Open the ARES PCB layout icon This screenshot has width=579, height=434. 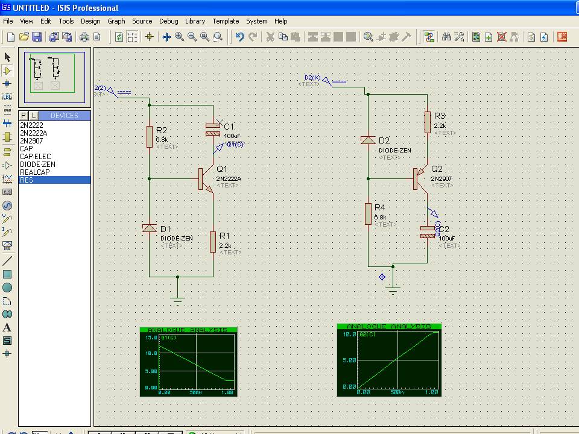[562, 37]
